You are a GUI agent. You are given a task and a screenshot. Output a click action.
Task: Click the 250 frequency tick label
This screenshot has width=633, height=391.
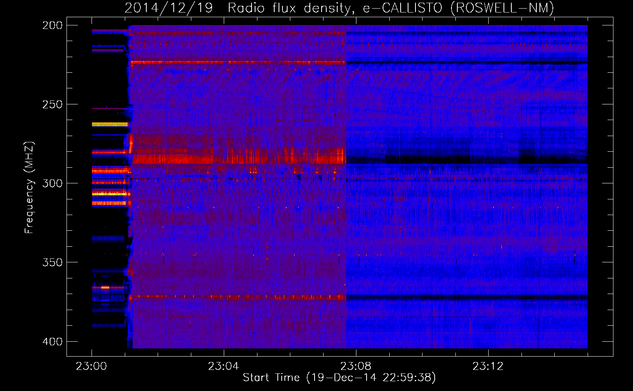[x=52, y=104]
